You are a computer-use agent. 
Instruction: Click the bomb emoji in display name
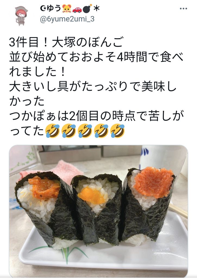pos(87,8)
